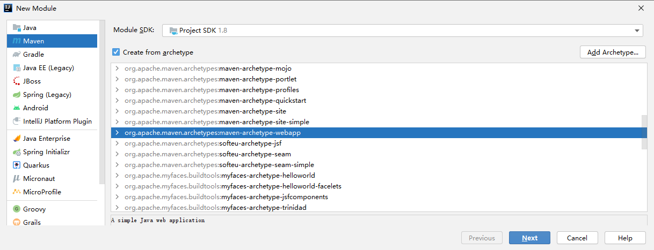Click the Maven 'm' icon
Screen dimensions: 654x250
17,41
